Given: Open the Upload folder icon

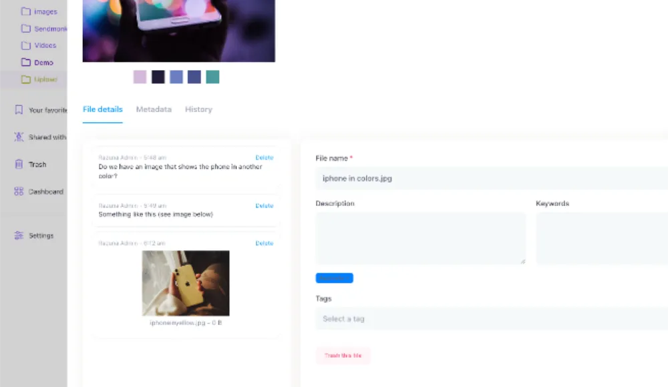Looking at the screenshot, I should coord(26,79).
